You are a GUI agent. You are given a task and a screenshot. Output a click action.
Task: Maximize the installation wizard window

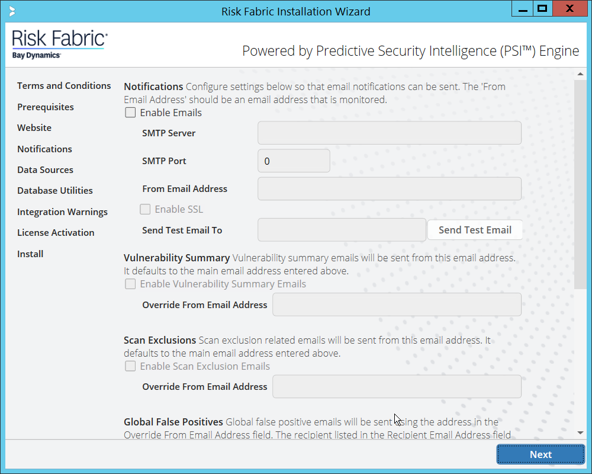541,9
